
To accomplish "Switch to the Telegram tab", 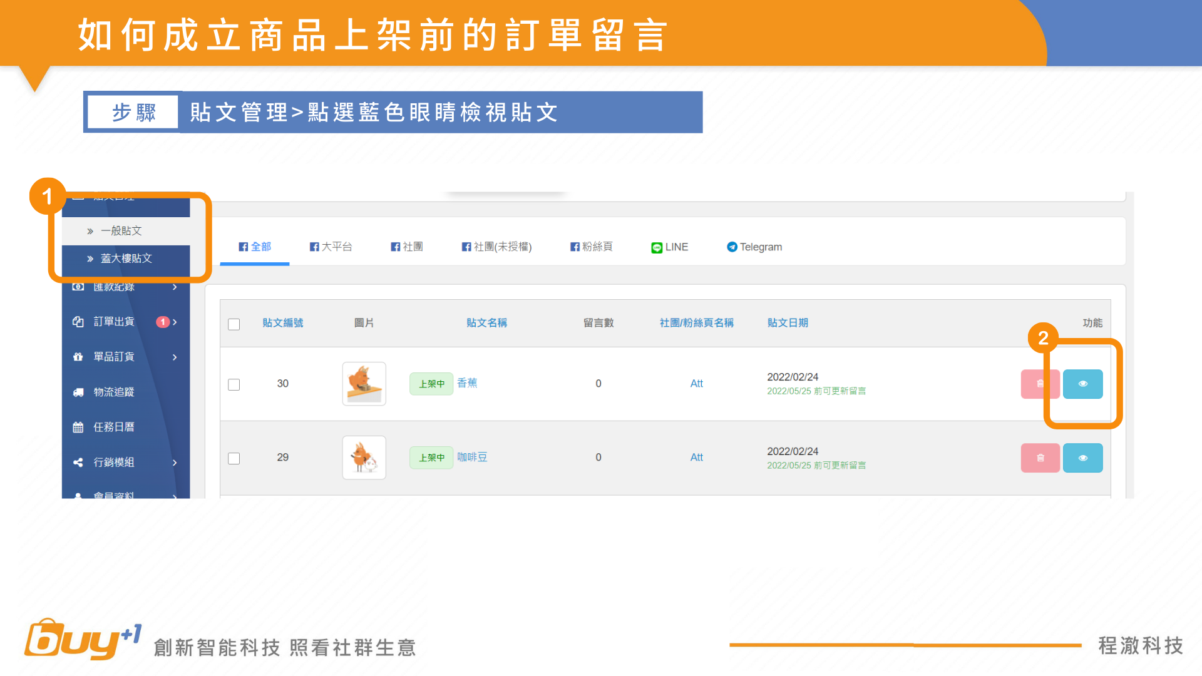I will tap(754, 247).
